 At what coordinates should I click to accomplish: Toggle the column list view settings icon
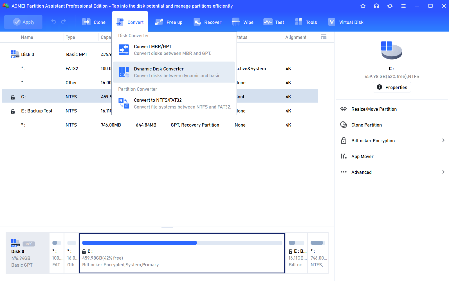pyautogui.click(x=324, y=37)
